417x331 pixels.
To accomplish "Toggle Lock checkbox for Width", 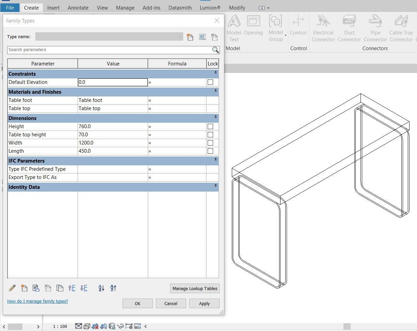I will 210,143.
